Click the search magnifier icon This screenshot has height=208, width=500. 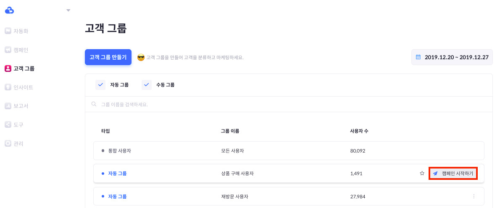(x=94, y=104)
